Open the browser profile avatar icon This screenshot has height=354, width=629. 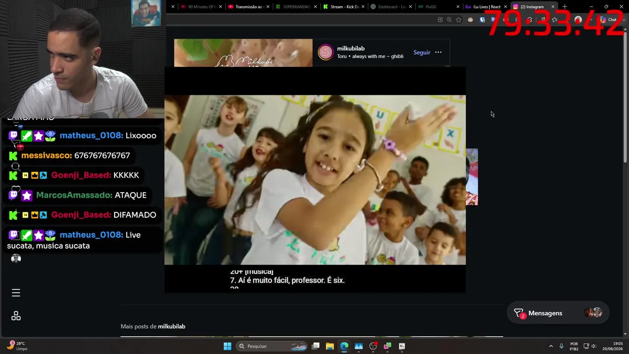(578, 20)
